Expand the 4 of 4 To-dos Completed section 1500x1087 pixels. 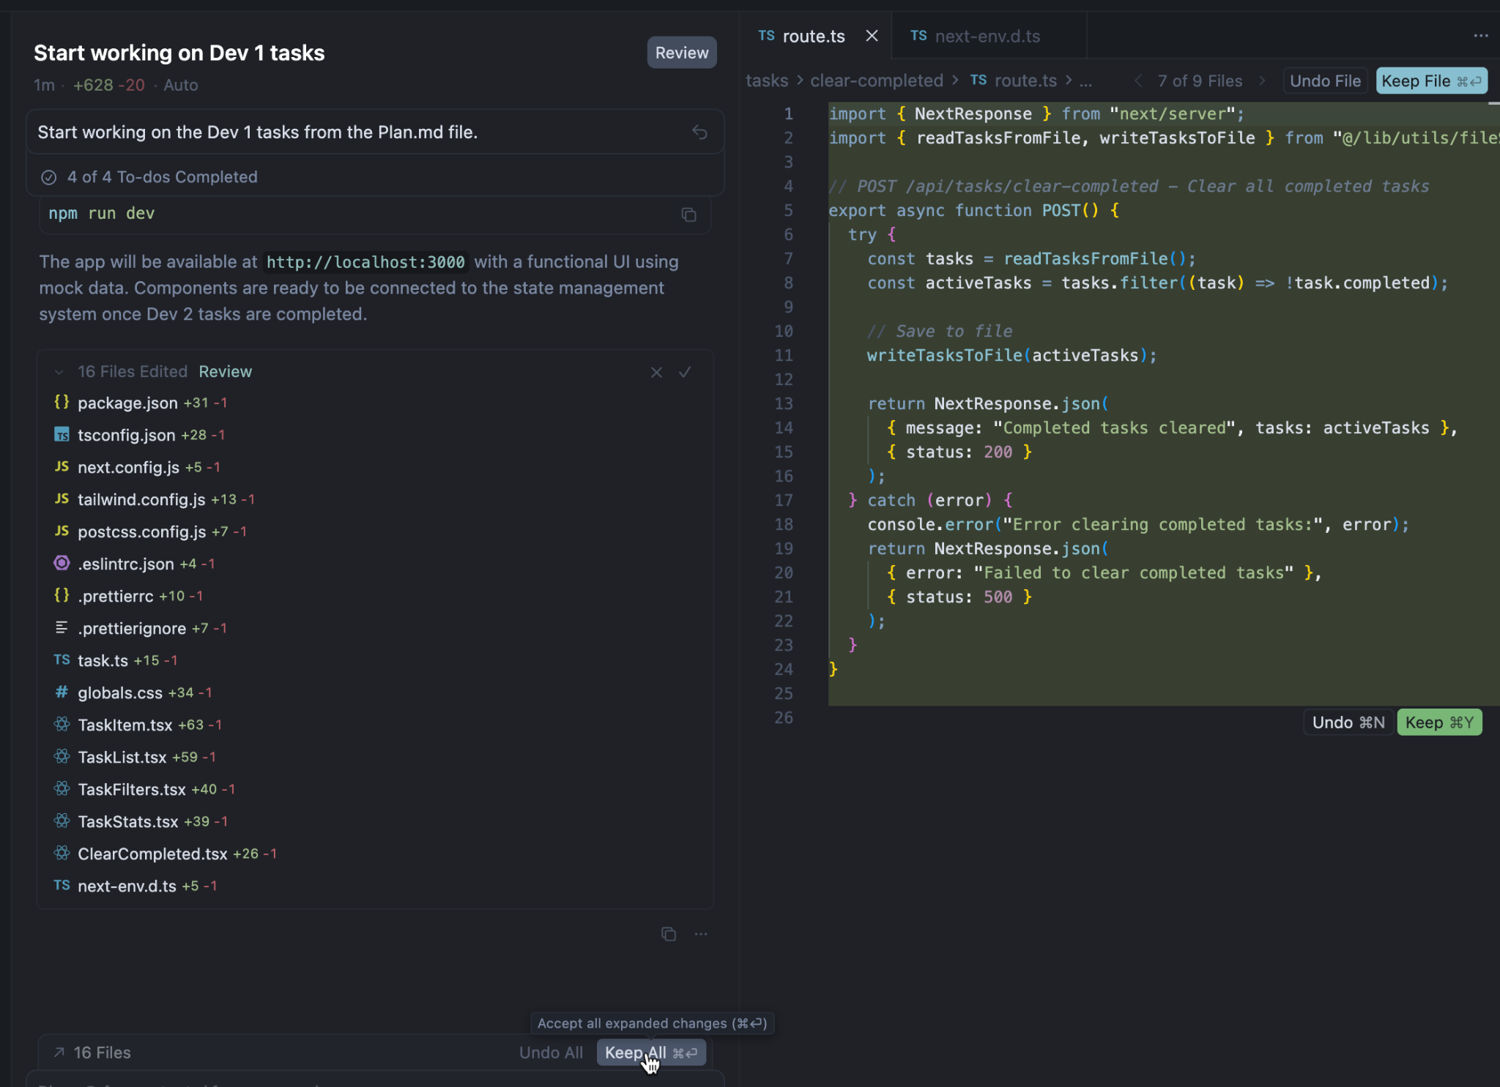coord(162,177)
